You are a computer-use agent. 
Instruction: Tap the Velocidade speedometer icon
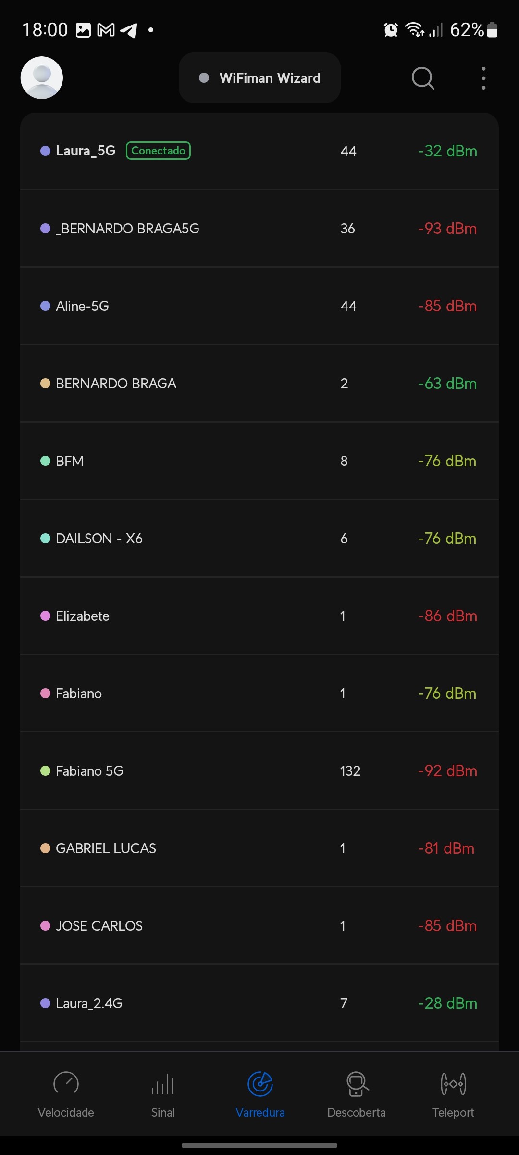66,1084
